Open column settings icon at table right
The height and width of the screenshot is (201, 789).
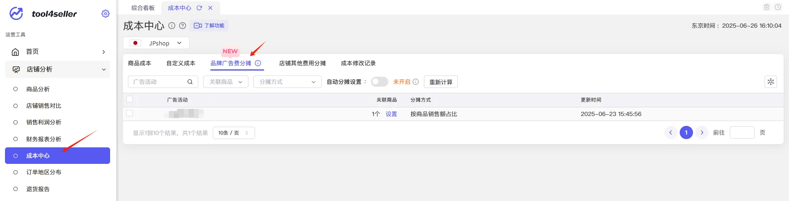point(771,82)
